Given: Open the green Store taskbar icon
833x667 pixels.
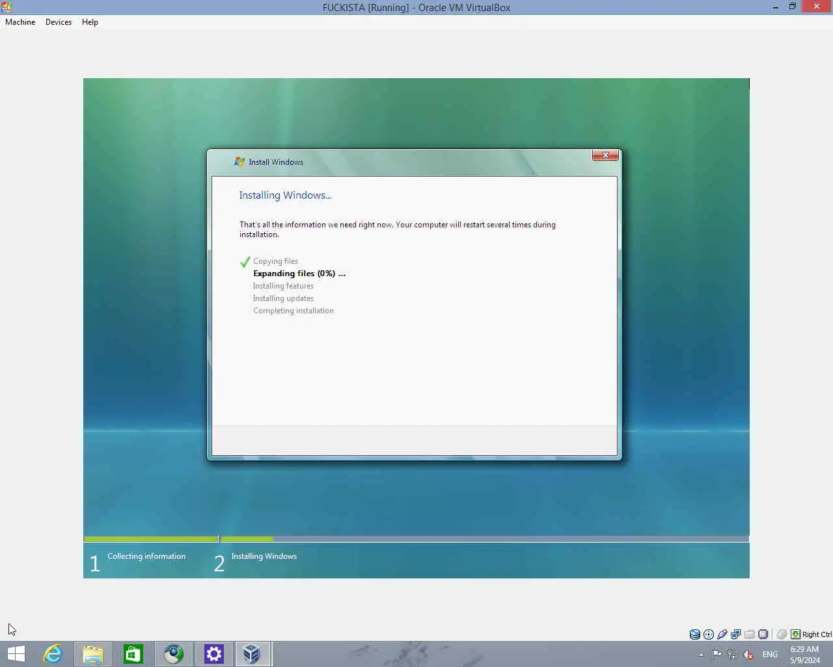Looking at the screenshot, I should 133,654.
